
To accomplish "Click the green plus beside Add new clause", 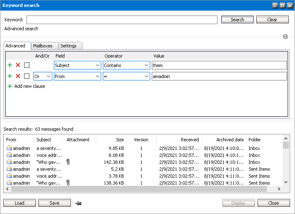I will pos(10,86).
